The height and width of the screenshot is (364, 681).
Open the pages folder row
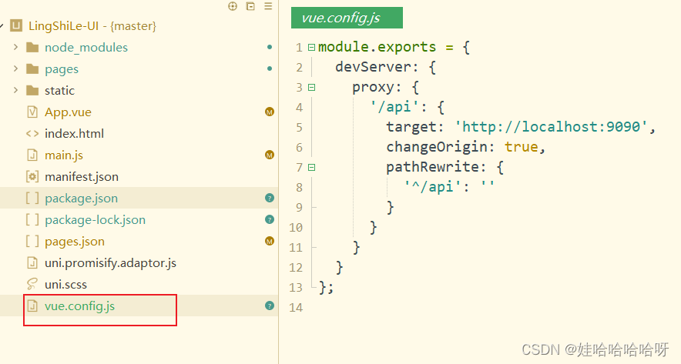pos(139,69)
